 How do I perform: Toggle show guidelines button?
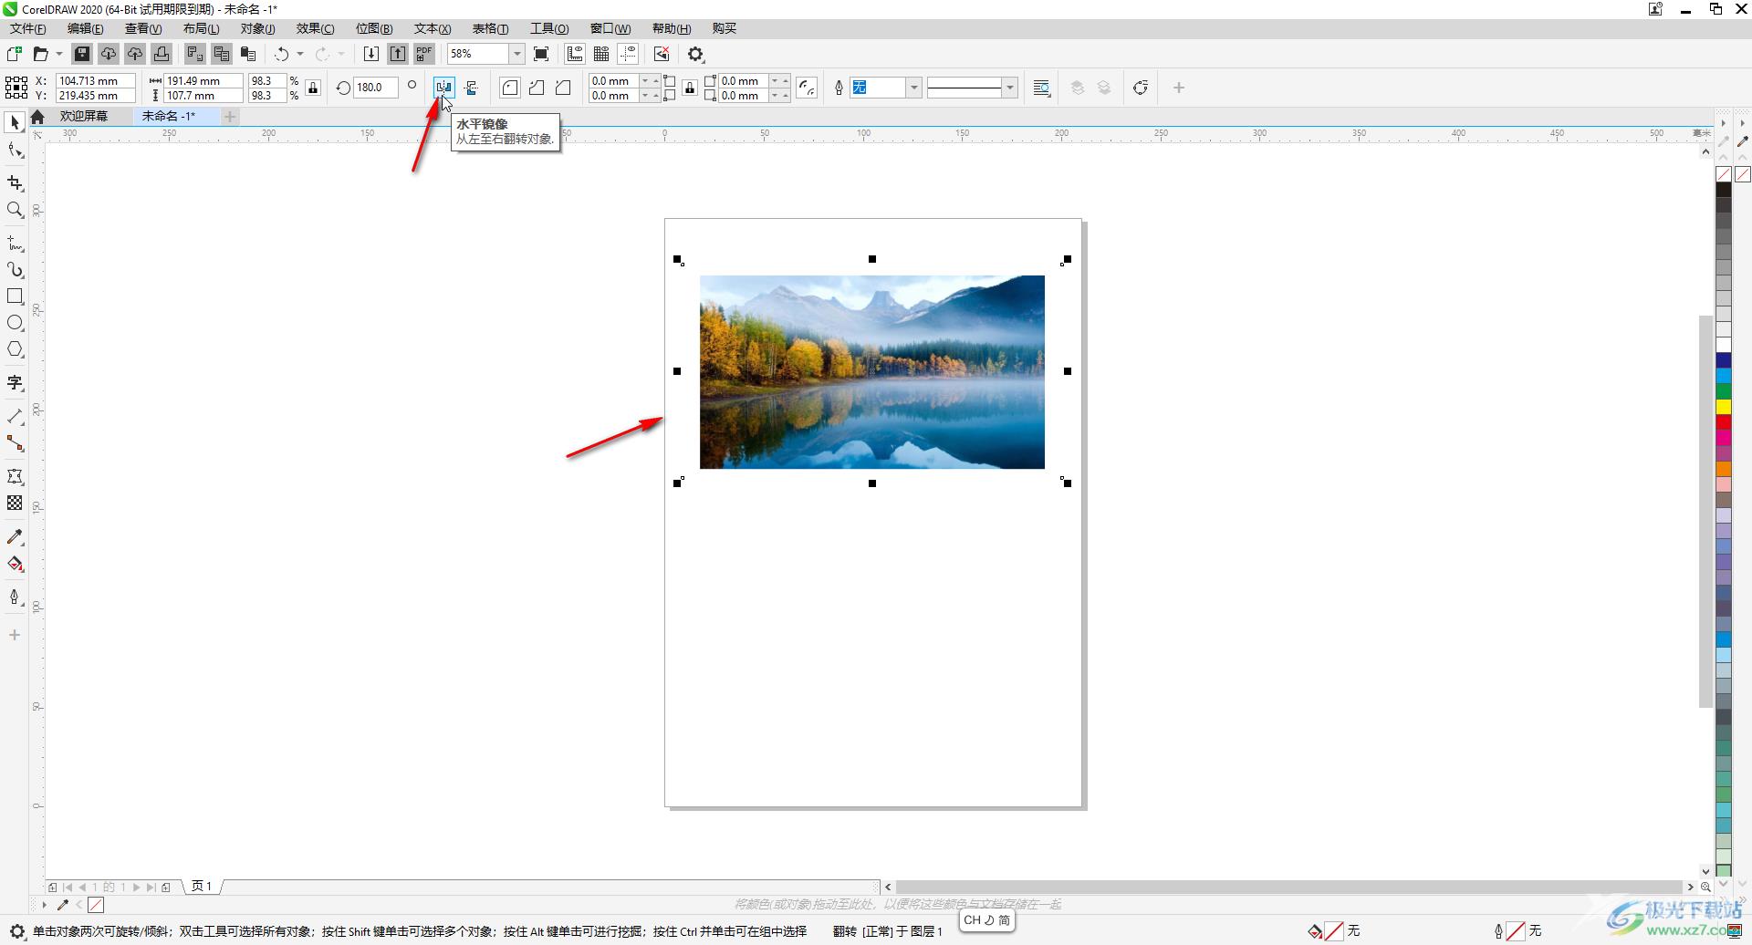628,54
